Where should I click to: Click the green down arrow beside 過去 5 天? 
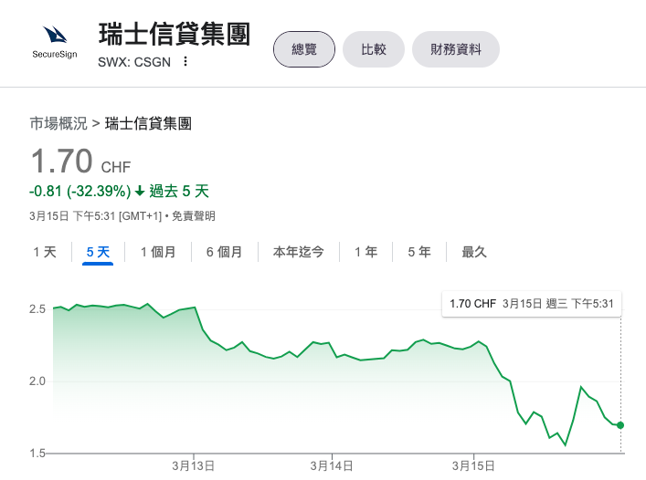pos(140,191)
